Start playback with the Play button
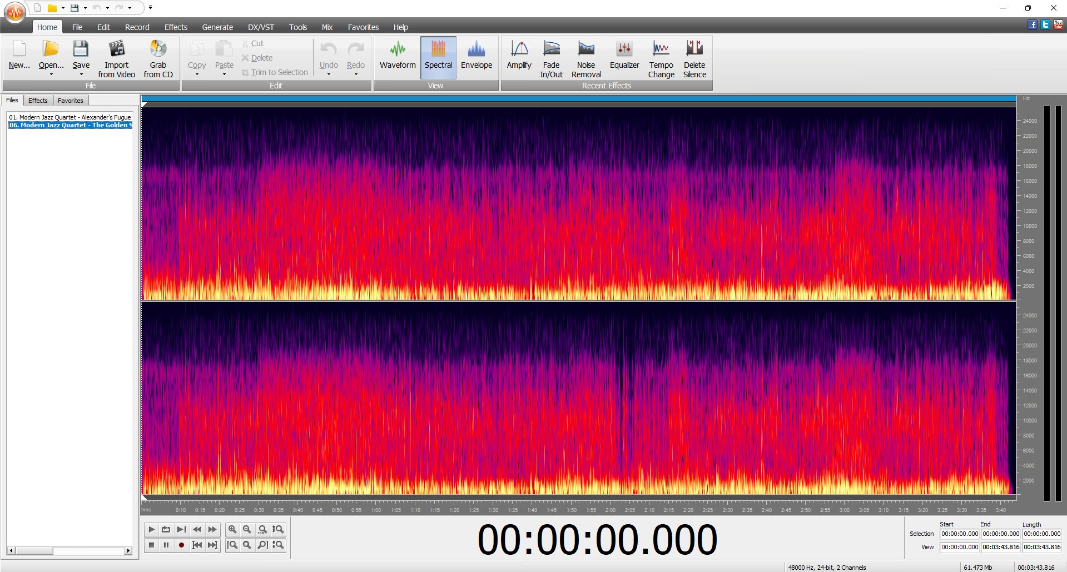The image size is (1067, 572). point(151,530)
